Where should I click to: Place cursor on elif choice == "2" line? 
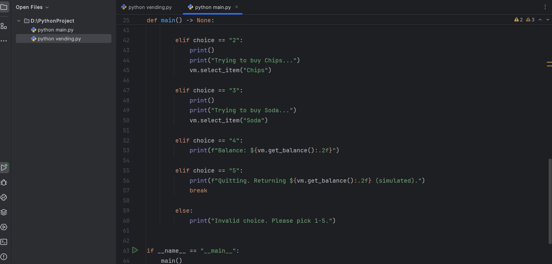click(209, 40)
